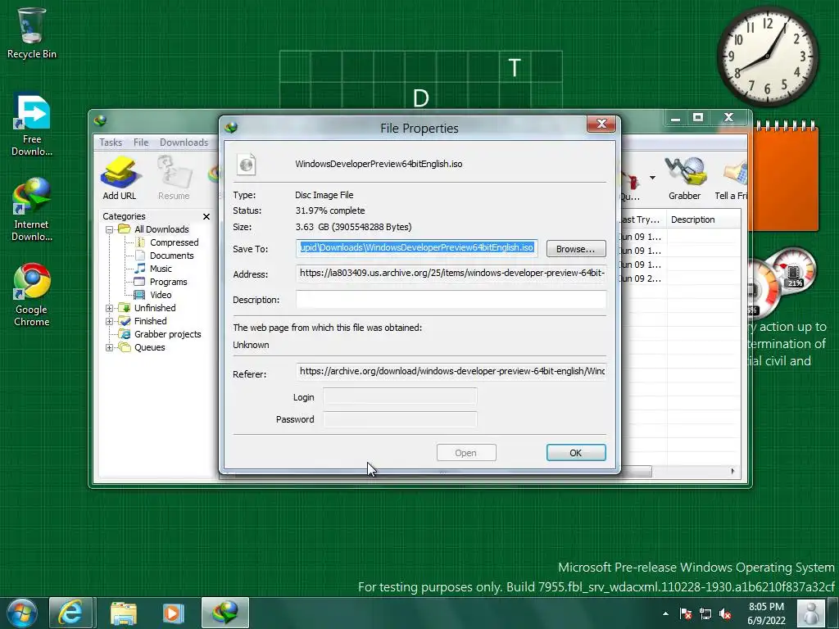
Task: Open Start menu orb
Action: (x=22, y=613)
